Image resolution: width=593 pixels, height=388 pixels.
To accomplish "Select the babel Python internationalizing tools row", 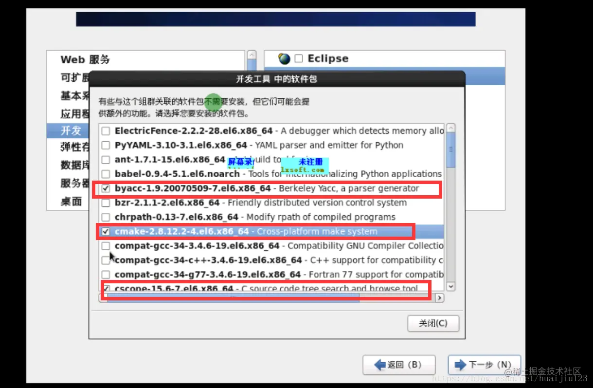I will click(x=272, y=174).
